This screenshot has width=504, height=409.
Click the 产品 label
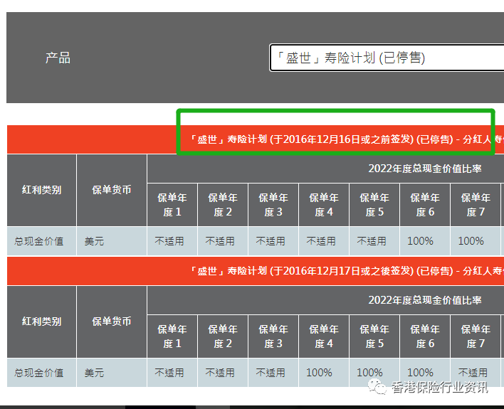pos(58,58)
